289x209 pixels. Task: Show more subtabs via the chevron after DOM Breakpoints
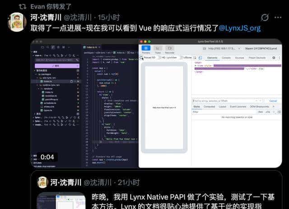pyautogui.click(x=274, y=107)
